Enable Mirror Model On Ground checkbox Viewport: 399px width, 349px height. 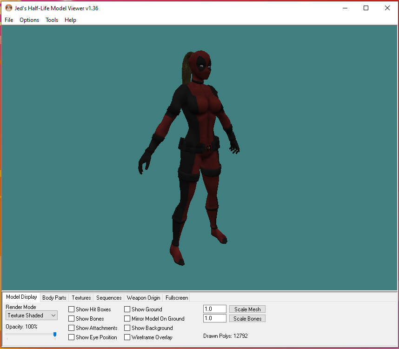(127, 319)
